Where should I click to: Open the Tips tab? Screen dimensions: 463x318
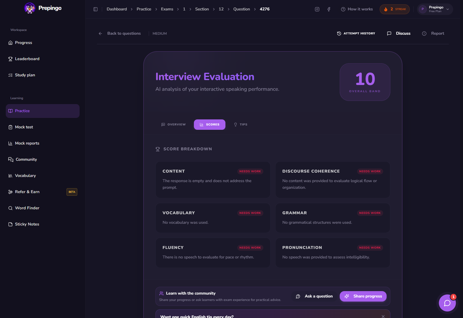pyautogui.click(x=240, y=125)
